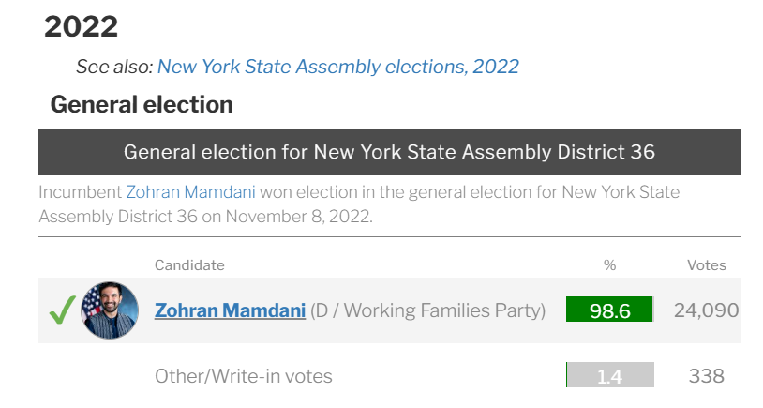
Task: Click the Zohran Mamdani link in the incumbent sentence
Action: click(x=190, y=192)
